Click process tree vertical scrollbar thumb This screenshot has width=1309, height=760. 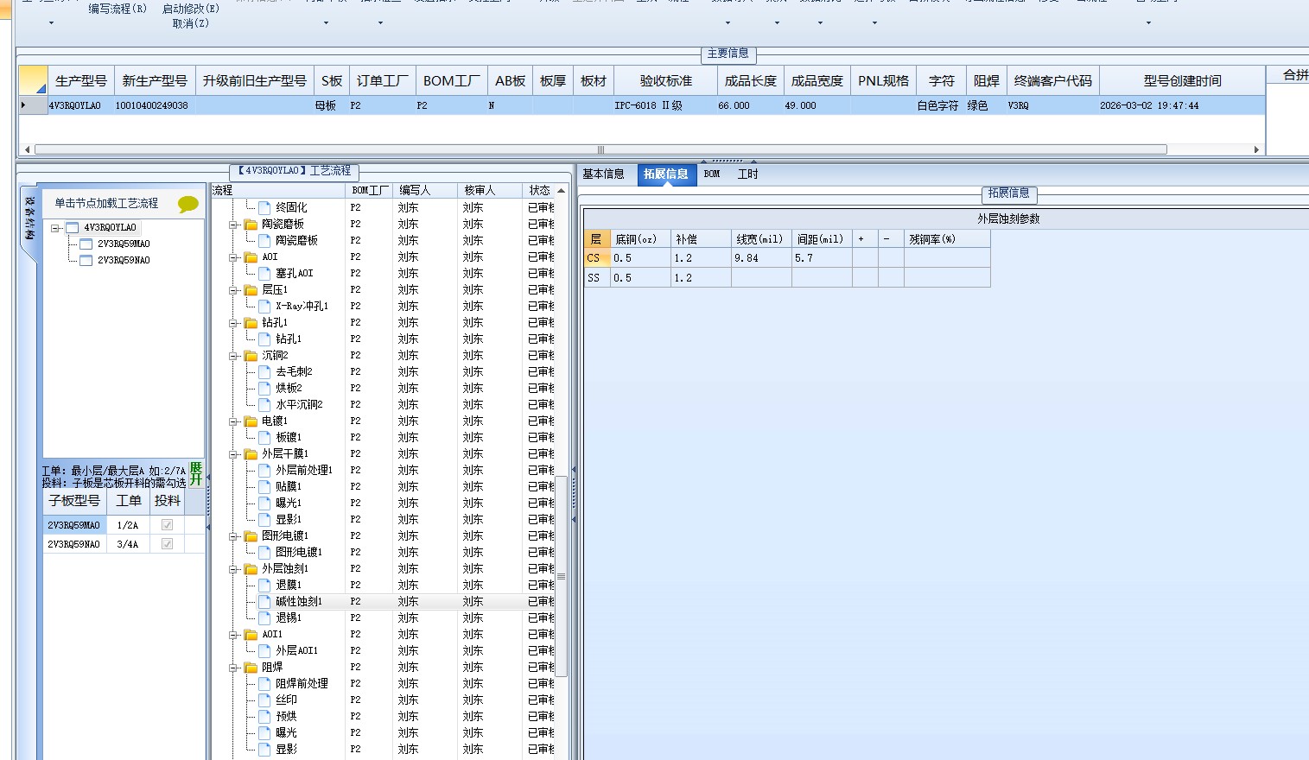point(561,577)
